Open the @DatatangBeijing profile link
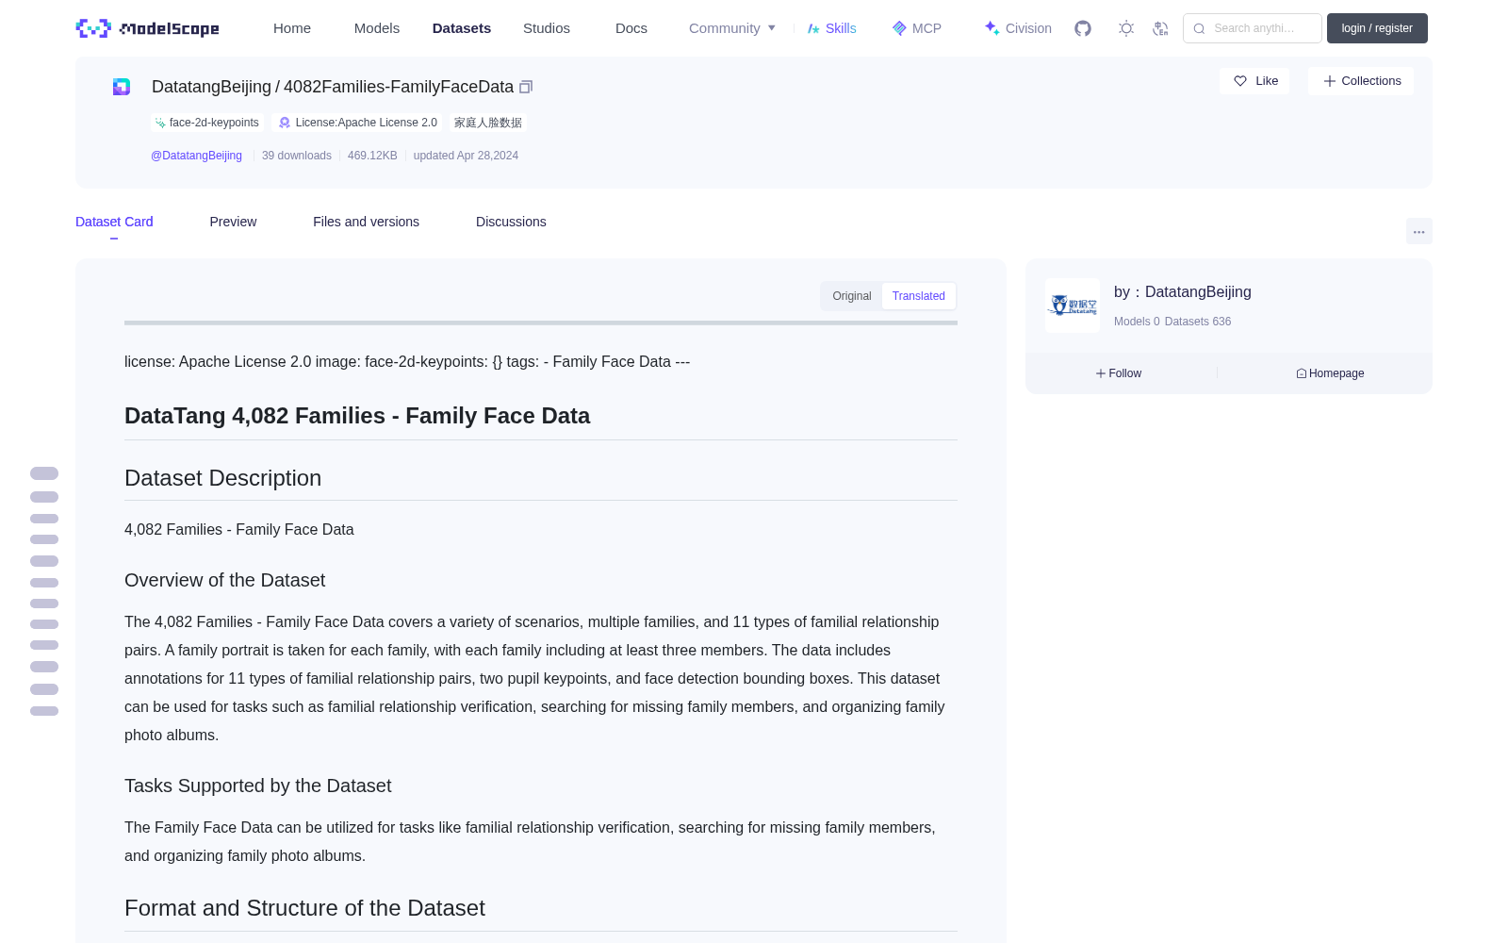 pos(196,156)
